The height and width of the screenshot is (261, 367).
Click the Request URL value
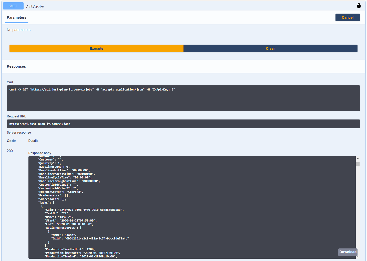click(x=40, y=124)
